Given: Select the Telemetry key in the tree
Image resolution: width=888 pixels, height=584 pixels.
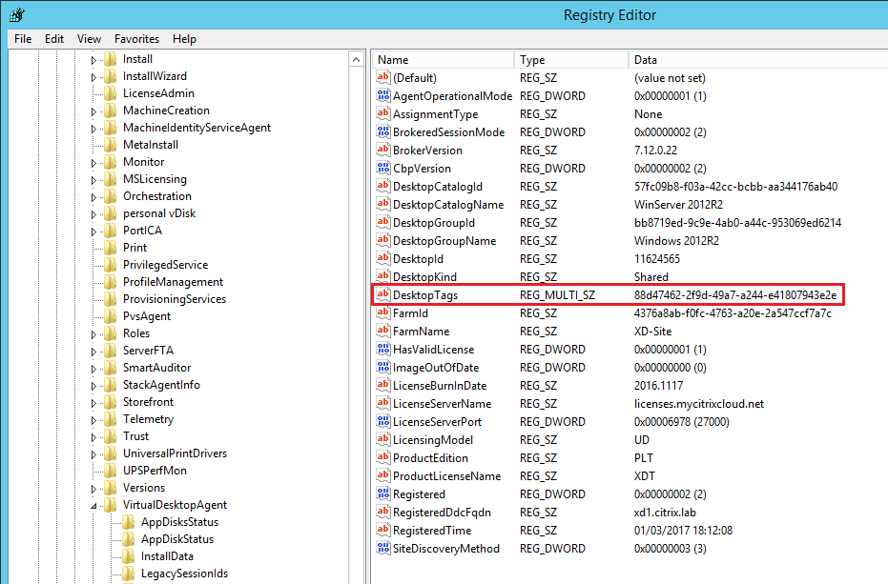Looking at the screenshot, I should [149, 419].
